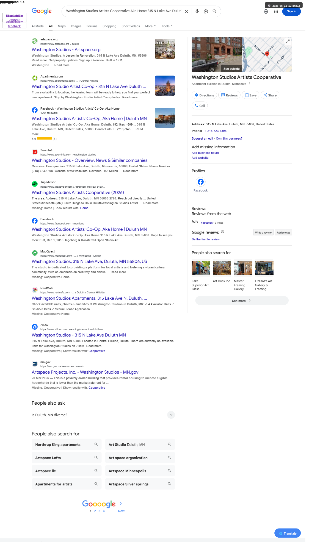Get Directions to Washington Studios
Viewport: 309px width, 542px height.
pyautogui.click(x=204, y=95)
